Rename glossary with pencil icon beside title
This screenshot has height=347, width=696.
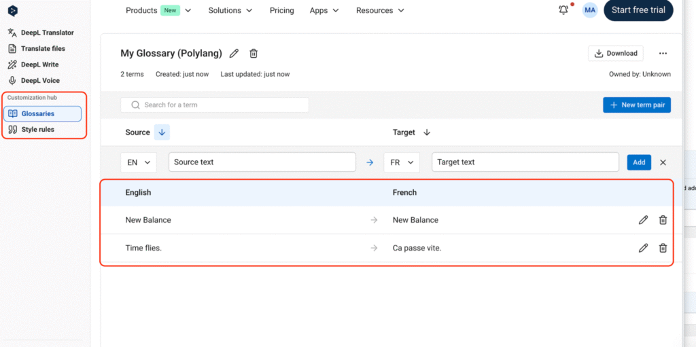tap(234, 54)
